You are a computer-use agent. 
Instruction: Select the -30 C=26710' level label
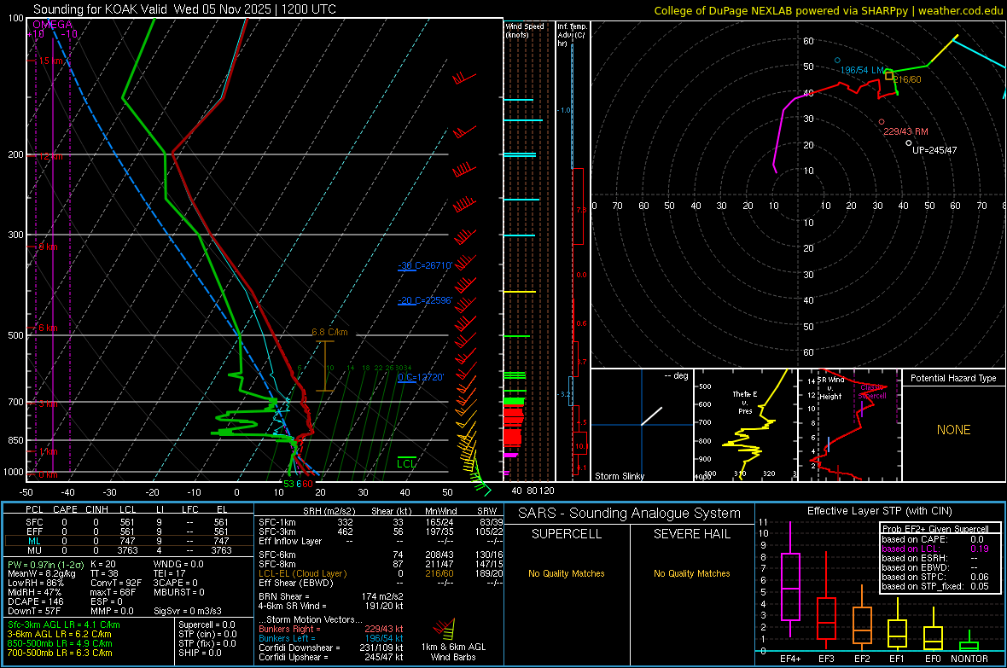point(424,265)
